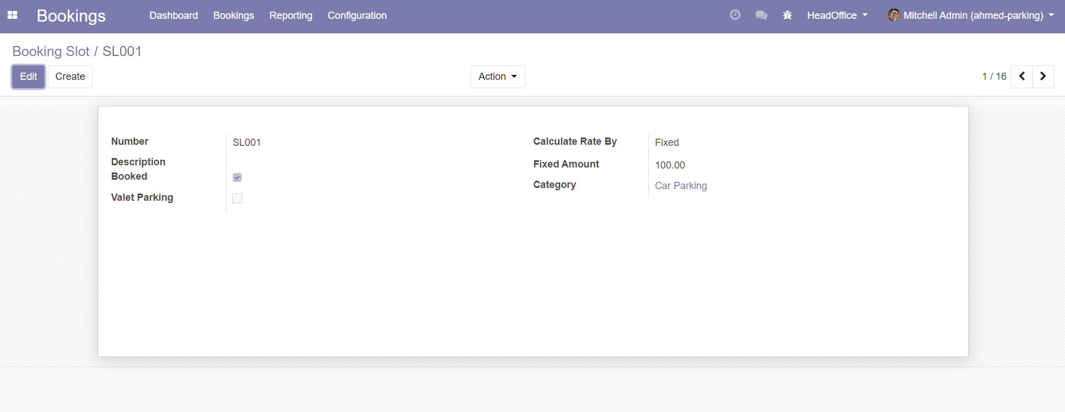The image size is (1065, 412).
Task: Open the Configuration menu
Action: (x=357, y=16)
